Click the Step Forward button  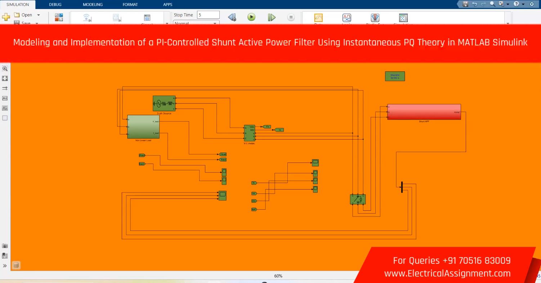click(x=271, y=17)
